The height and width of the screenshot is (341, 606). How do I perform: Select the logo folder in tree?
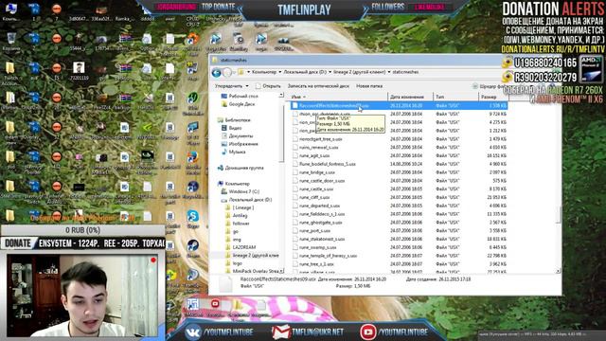(x=234, y=263)
